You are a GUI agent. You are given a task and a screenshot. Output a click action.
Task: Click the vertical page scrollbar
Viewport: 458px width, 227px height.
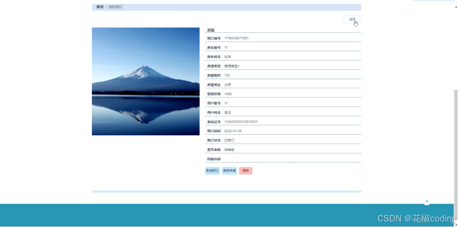(x=456, y=155)
